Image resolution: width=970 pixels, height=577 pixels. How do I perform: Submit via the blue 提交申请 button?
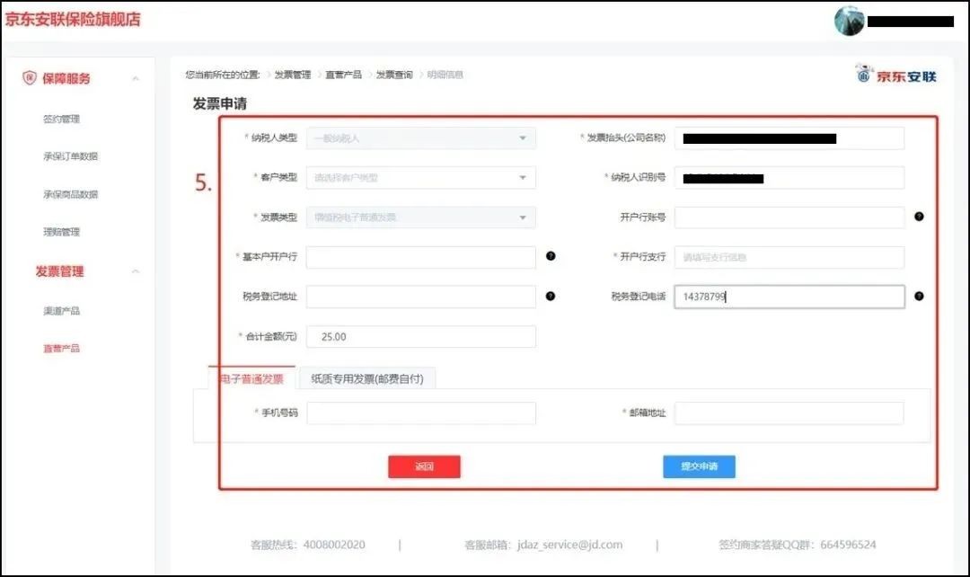pos(698,466)
